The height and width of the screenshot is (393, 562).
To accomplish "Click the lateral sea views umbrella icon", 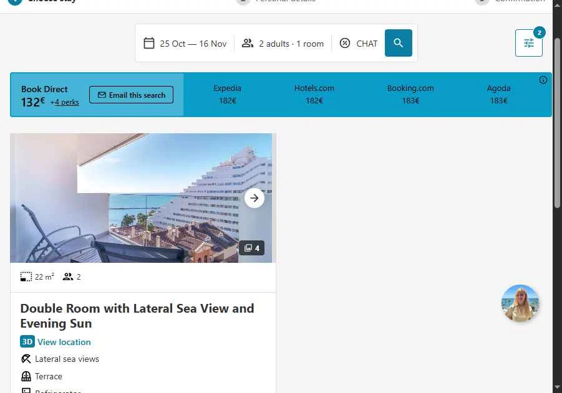I will (x=26, y=359).
